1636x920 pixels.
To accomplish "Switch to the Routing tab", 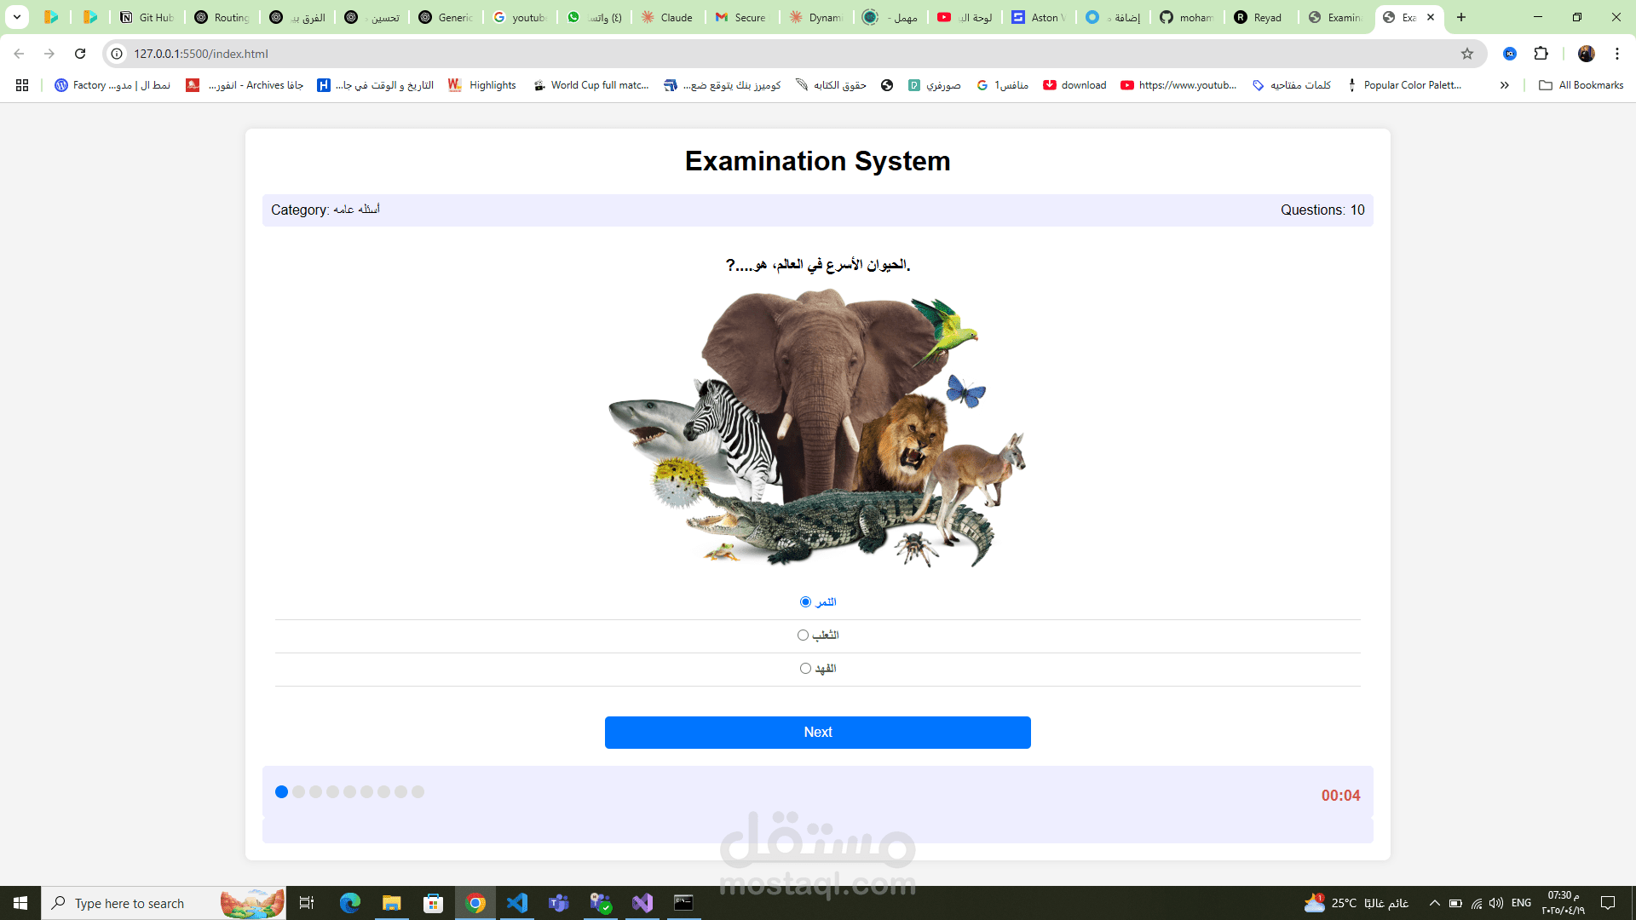I will (x=222, y=17).
